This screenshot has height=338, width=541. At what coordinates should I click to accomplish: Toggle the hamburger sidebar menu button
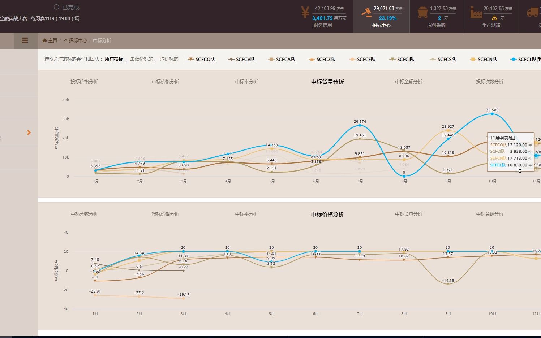25,40
